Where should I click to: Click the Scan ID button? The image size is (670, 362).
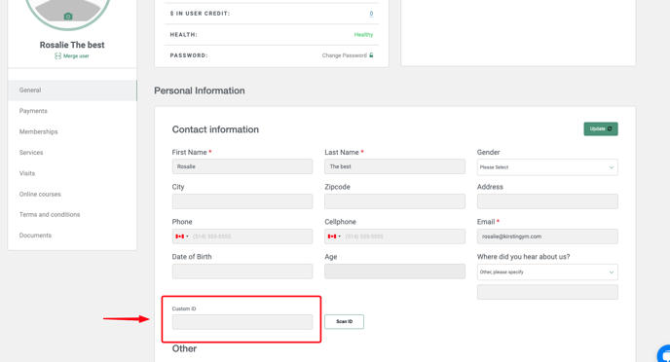point(344,321)
